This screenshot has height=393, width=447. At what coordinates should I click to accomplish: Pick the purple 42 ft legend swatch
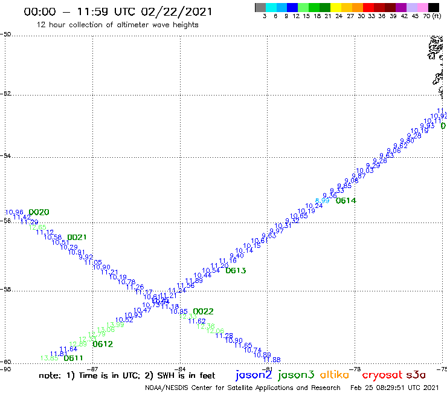[x=401, y=7]
